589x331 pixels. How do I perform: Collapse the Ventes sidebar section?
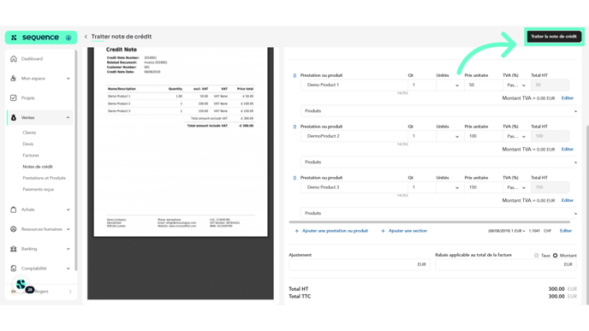pyautogui.click(x=68, y=118)
